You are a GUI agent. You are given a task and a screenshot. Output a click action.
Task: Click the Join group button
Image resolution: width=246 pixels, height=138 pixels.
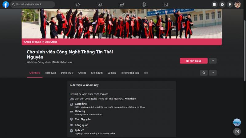(194, 61)
